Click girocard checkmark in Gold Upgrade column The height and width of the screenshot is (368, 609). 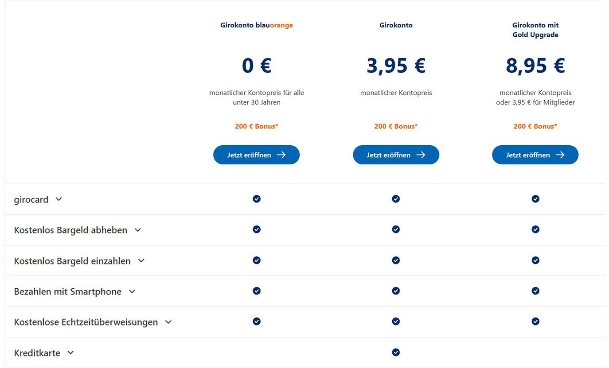point(535,199)
